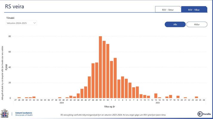Go back via the Forsíða arrow icon
The image size is (213, 119).
(x=200, y=114)
